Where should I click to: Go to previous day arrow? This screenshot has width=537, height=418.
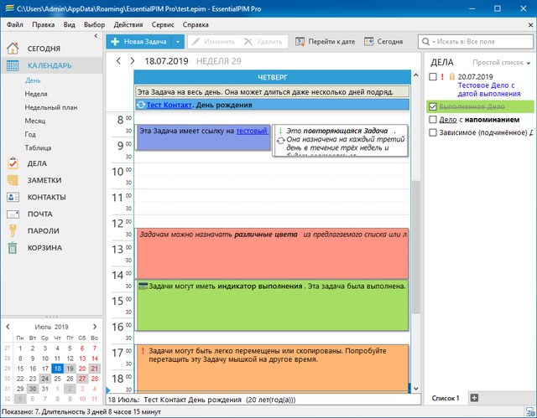pyautogui.click(x=119, y=61)
